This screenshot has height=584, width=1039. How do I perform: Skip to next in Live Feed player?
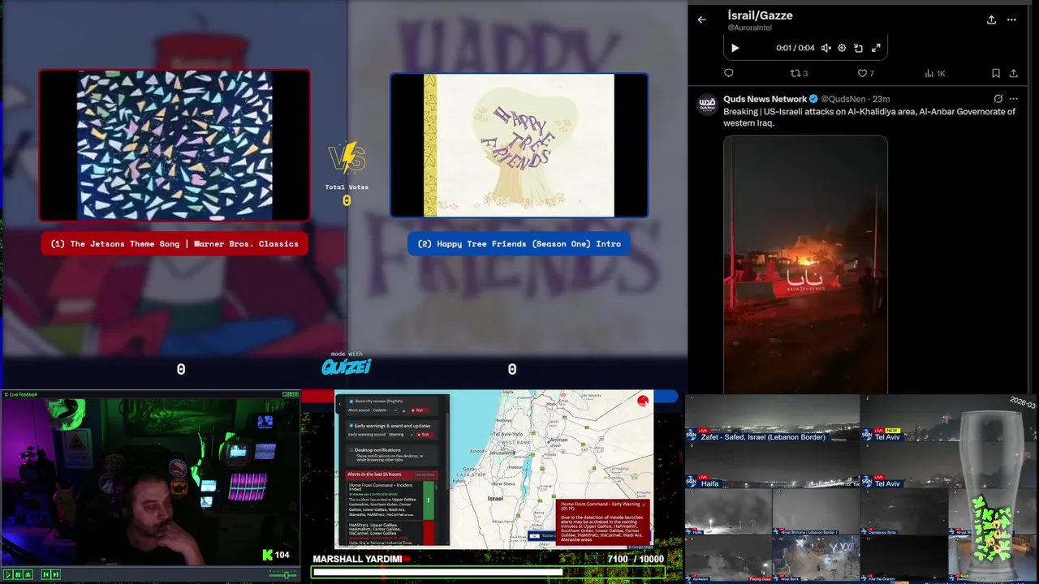pos(56,574)
